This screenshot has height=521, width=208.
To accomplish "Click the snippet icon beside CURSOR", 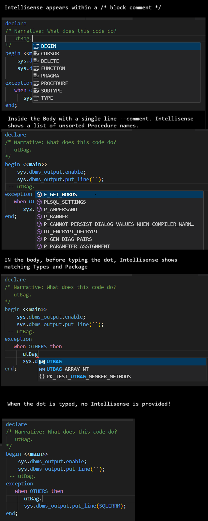I will click(36, 54).
